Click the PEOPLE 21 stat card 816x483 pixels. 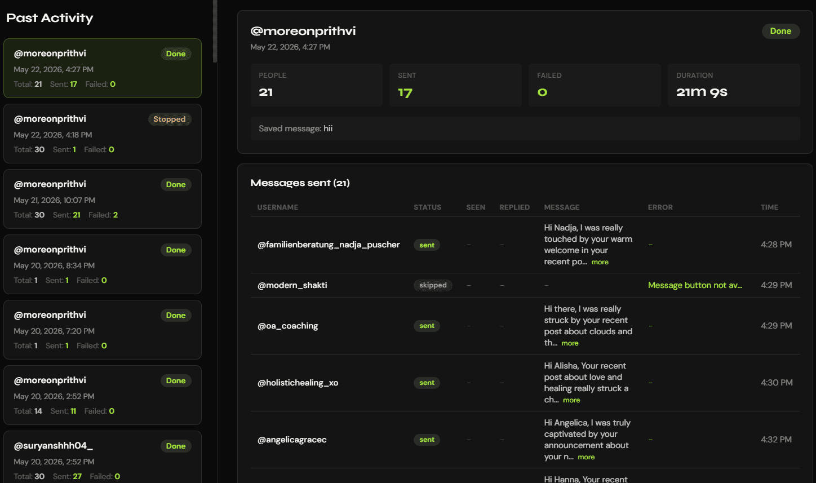coord(317,85)
